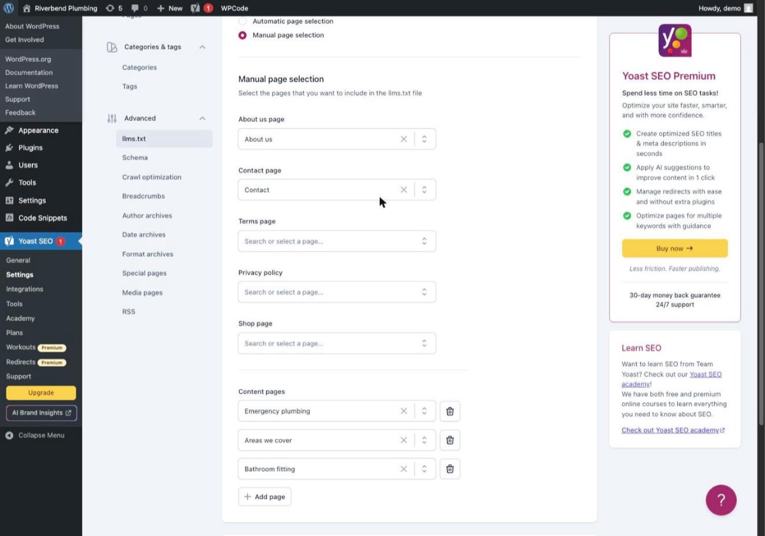The height and width of the screenshot is (536, 765).
Task: Open WordPress Settings menu item
Action: [32, 200]
